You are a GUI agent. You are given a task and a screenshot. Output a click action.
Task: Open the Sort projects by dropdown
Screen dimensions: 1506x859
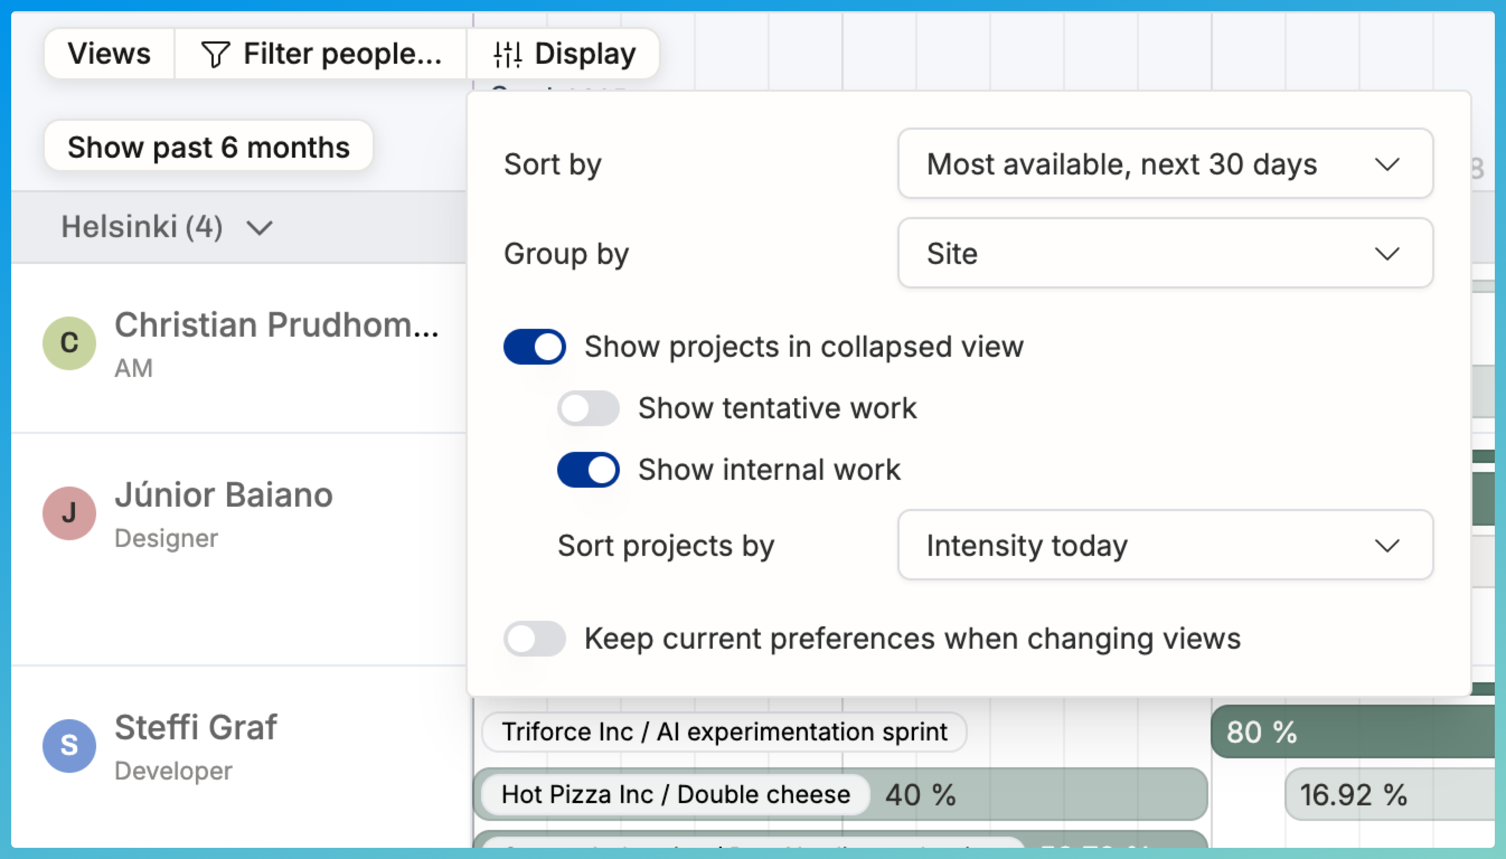point(1121,545)
